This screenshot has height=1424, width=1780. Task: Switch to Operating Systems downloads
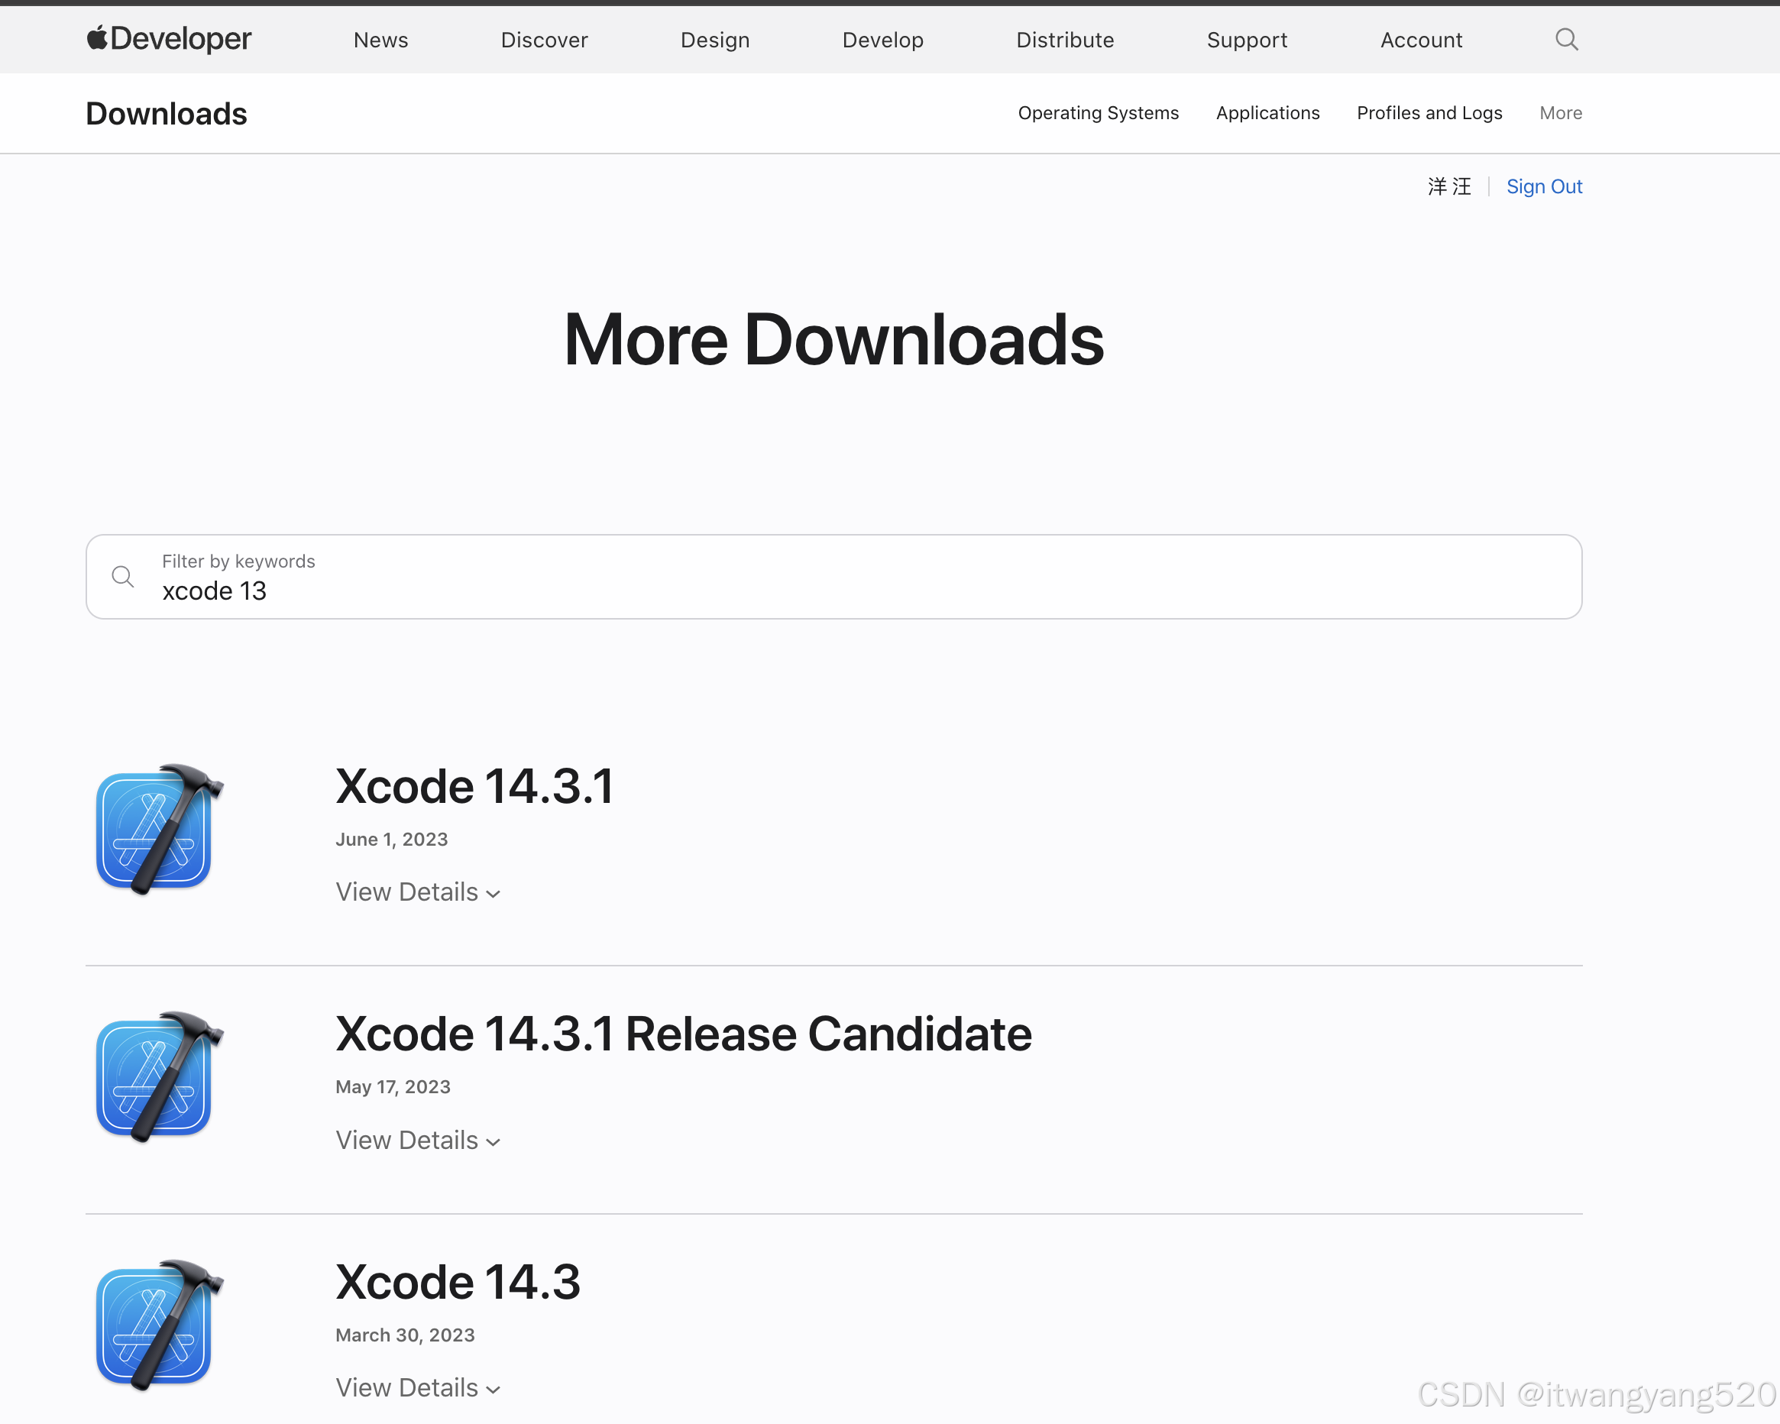1098,113
